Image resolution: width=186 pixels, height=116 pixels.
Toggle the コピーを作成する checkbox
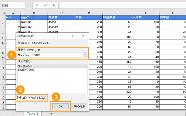(x=19, y=98)
